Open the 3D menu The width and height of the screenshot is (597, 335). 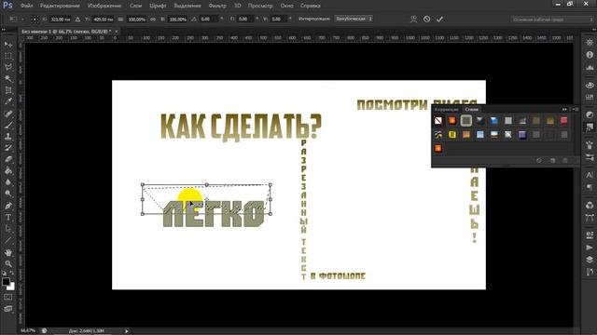(238, 6)
